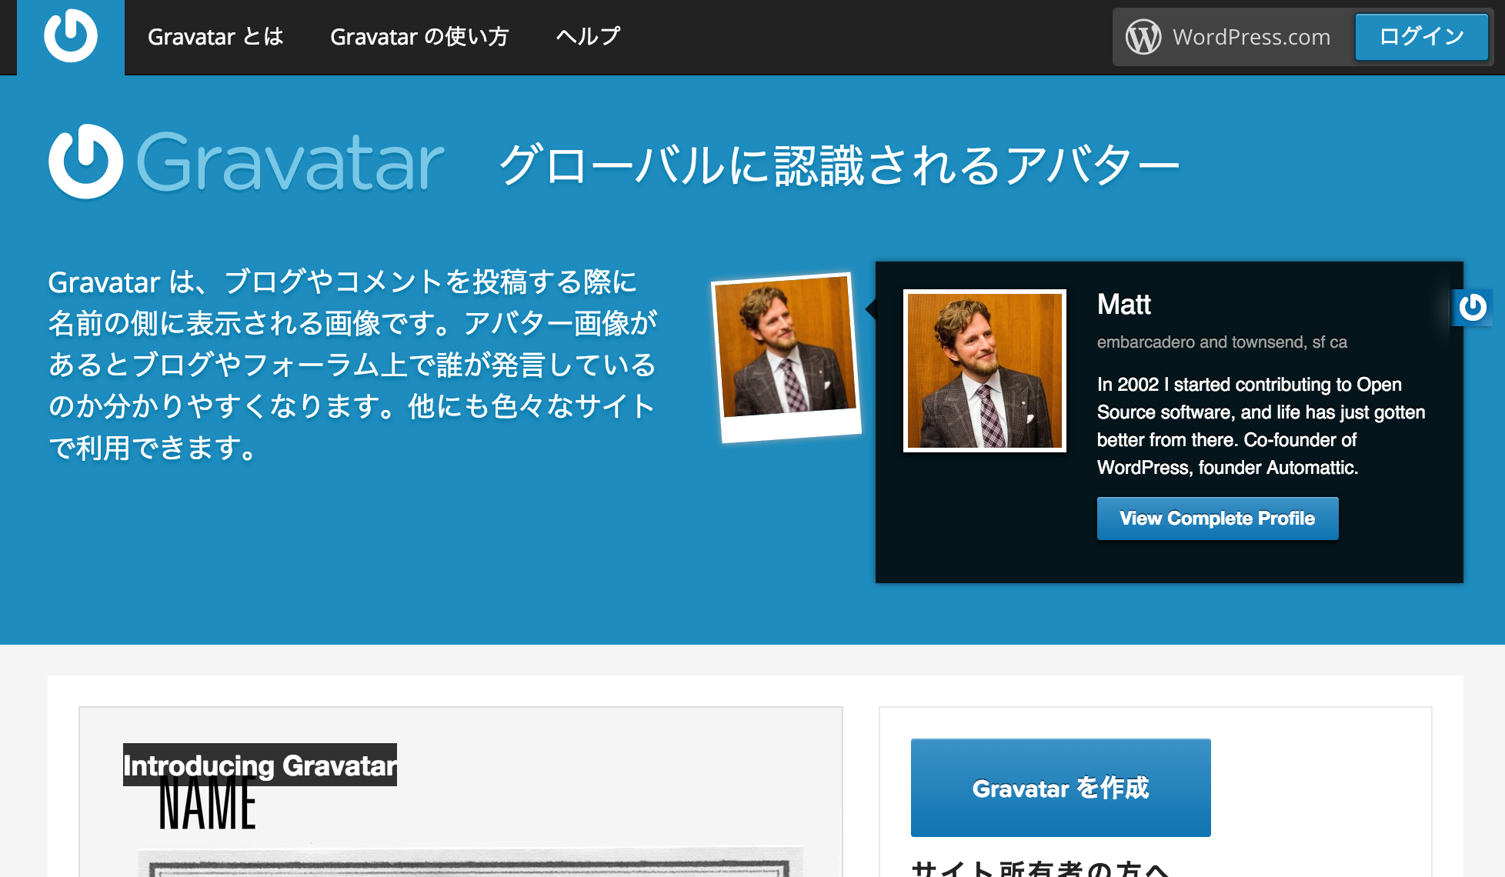The width and height of the screenshot is (1505, 877).
Task: Open the Gravatar とは menu item
Action: pyautogui.click(x=215, y=36)
